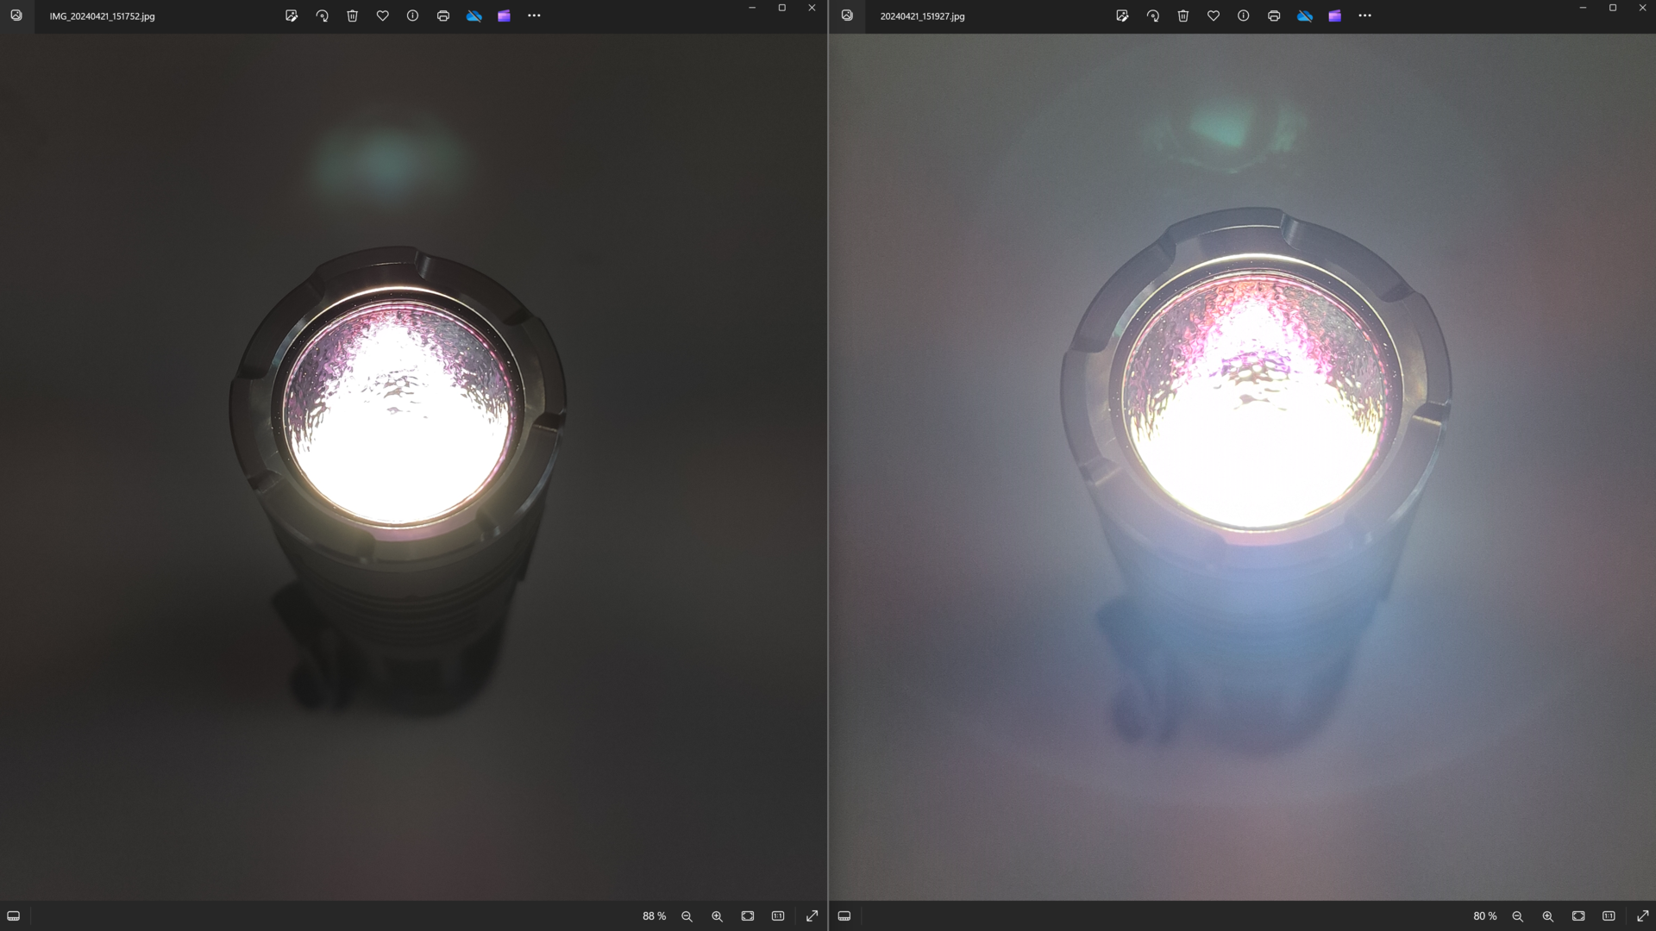Enter full screen in the right window
Viewport: 1656px width, 931px height.
[1642, 915]
